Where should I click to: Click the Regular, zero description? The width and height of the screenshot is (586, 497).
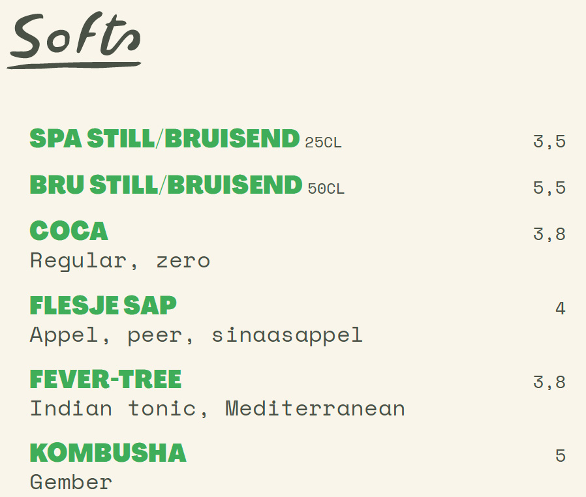click(120, 261)
